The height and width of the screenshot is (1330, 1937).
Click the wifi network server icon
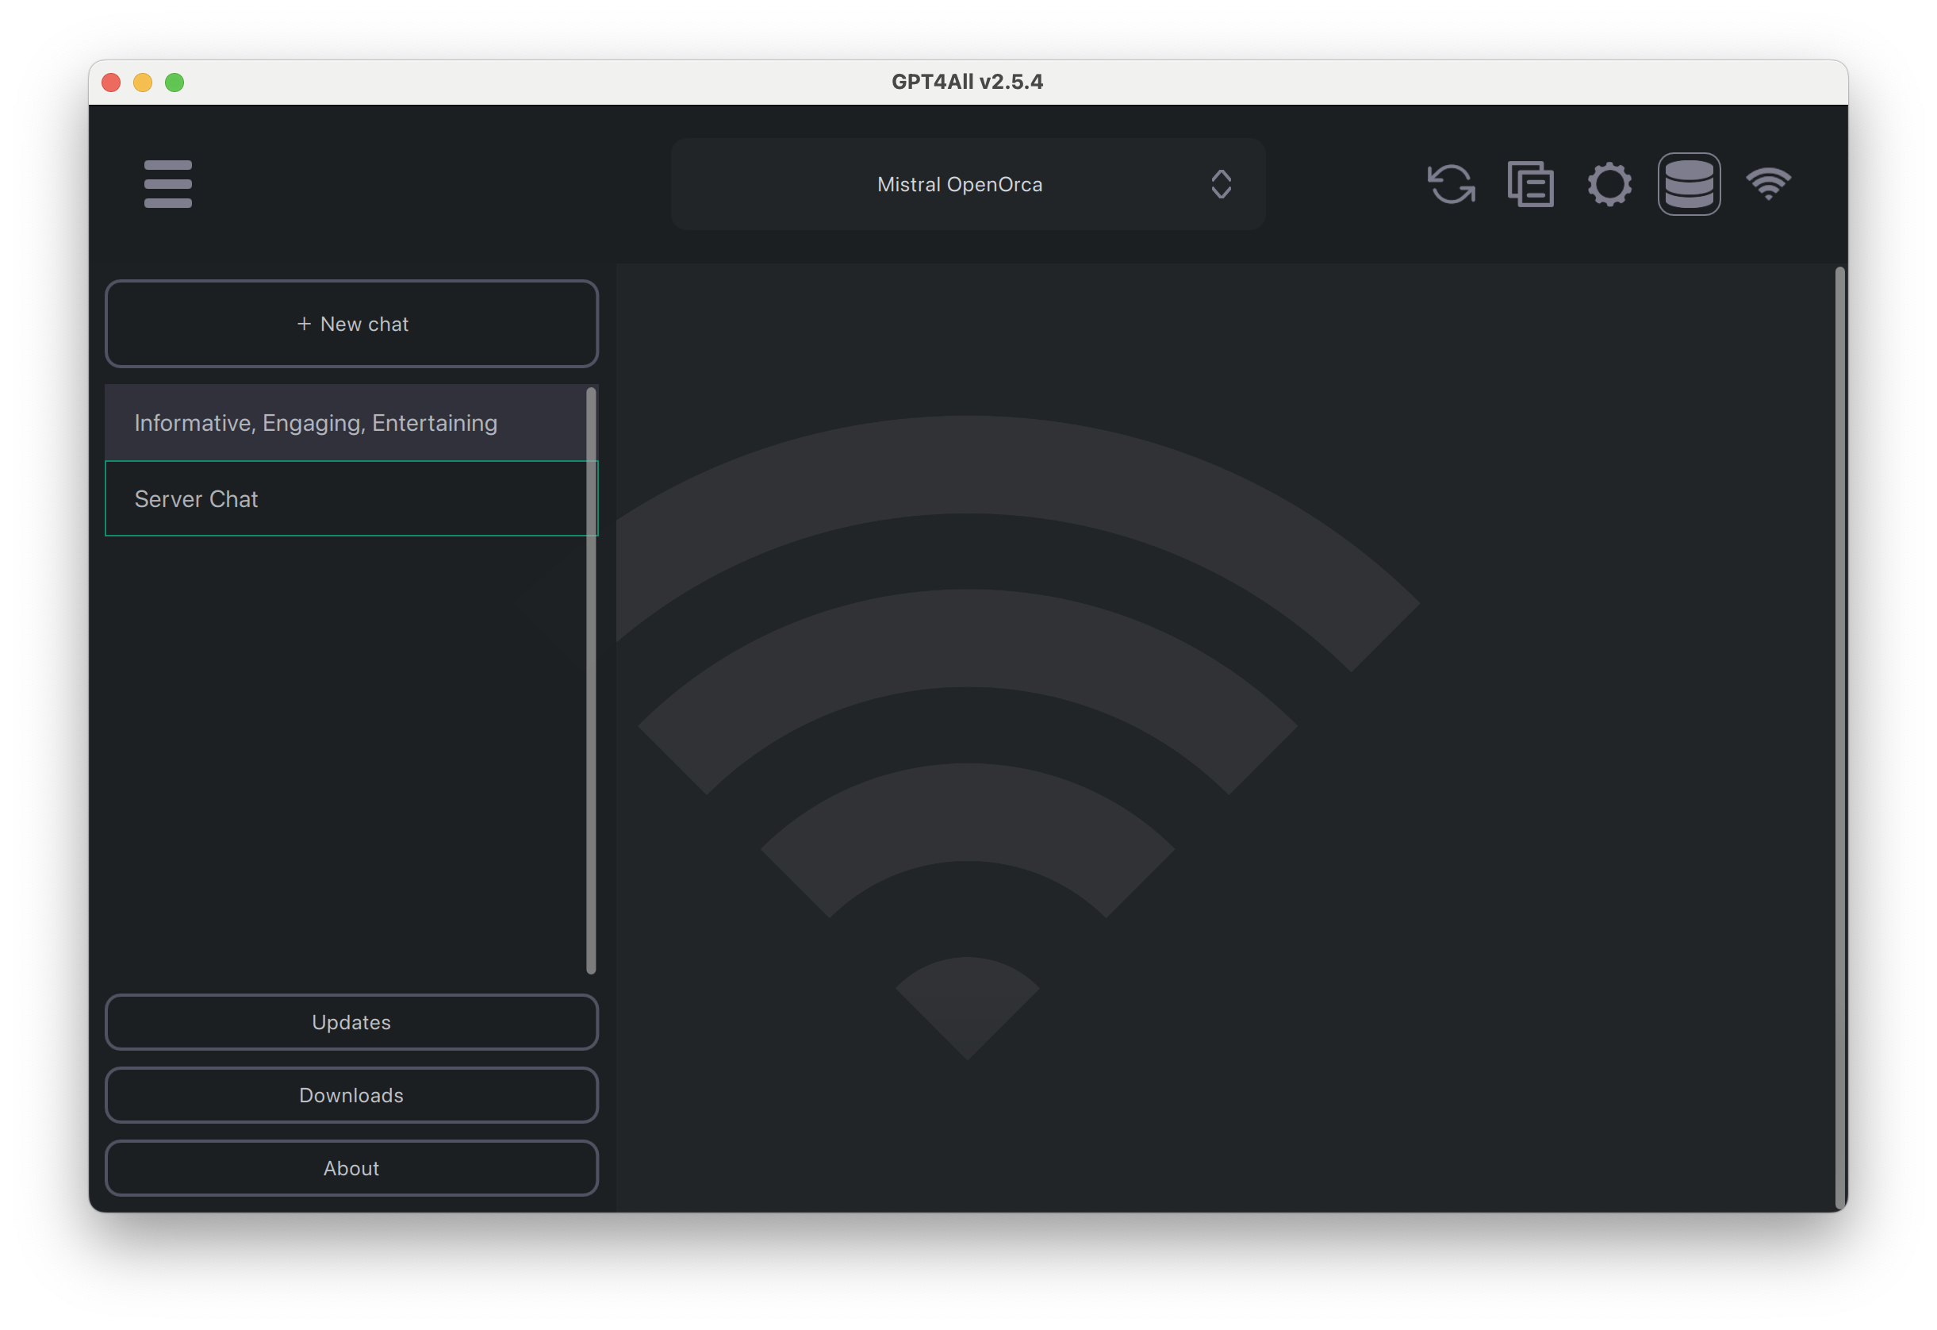1768,183
